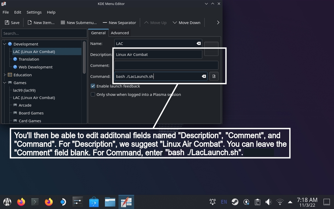Open the Settings menu
334x209 pixels.
click(34, 12)
